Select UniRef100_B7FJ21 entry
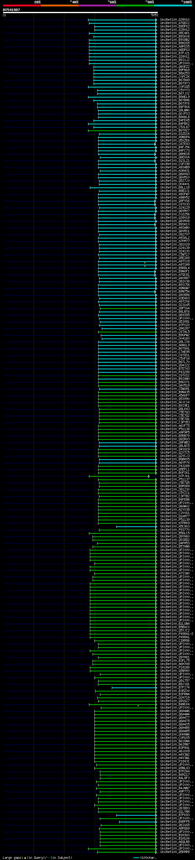 (175, 53)
